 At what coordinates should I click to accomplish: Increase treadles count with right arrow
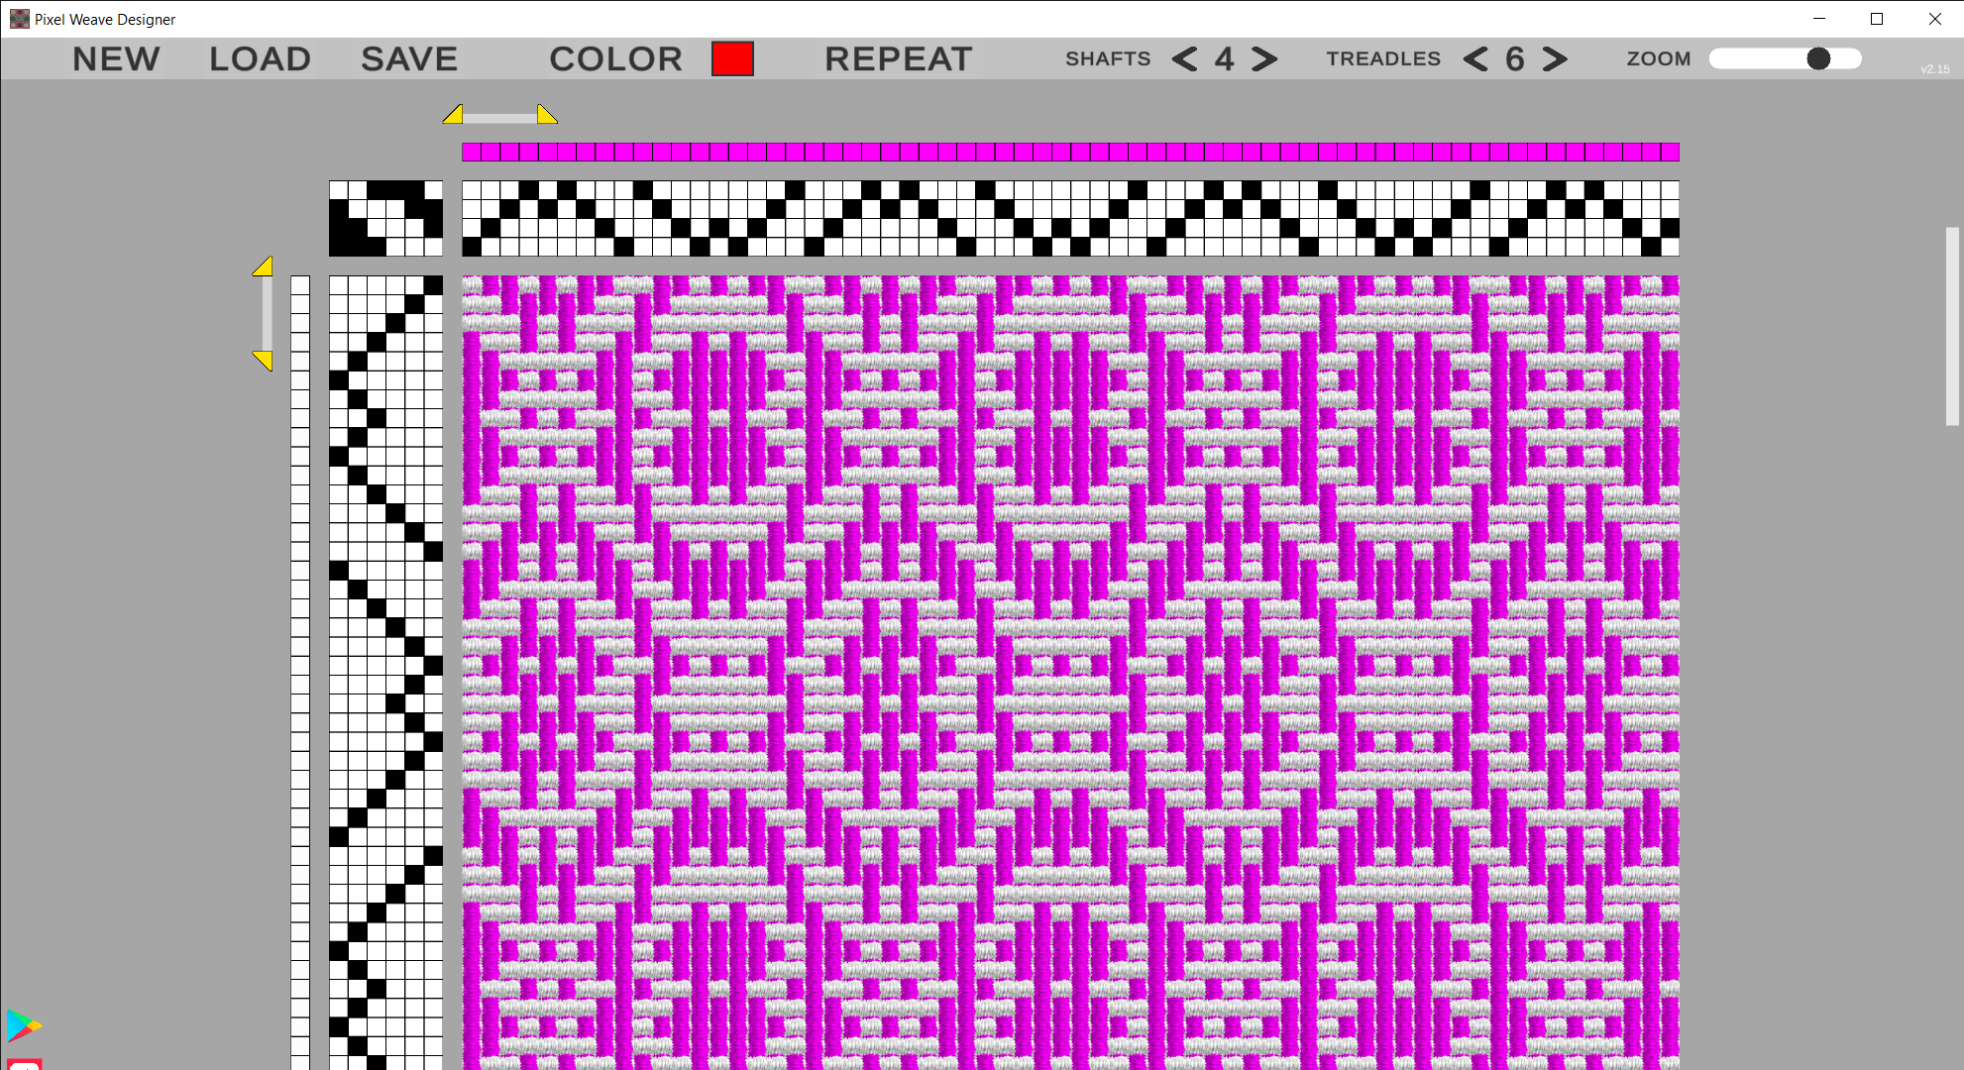tap(1555, 59)
